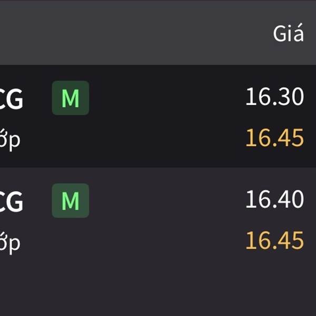Click the 'ớp' text in the bottom row
Viewport: 316px width, 316px height.
[9, 242]
